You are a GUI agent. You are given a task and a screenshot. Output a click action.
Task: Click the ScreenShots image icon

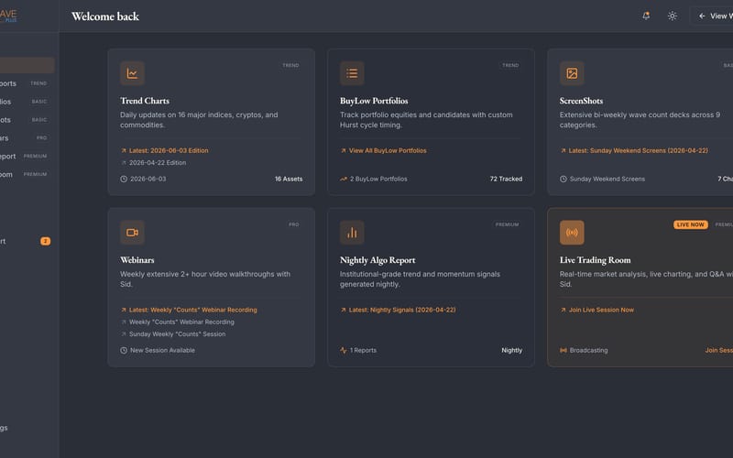pyautogui.click(x=572, y=73)
